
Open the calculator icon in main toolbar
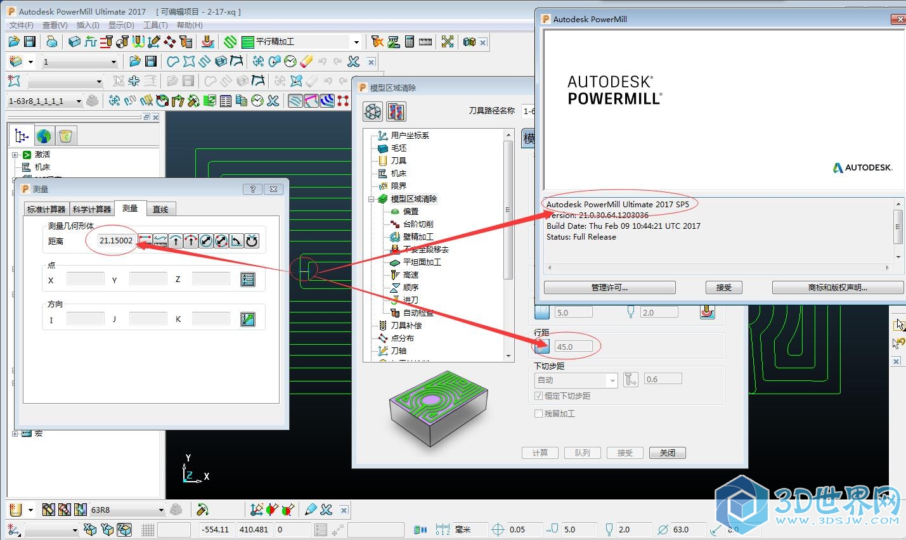click(410, 42)
